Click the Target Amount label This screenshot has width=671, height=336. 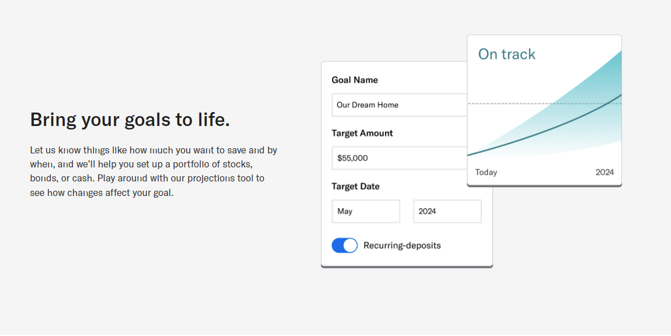pyautogui.click(x=362, y=133)
